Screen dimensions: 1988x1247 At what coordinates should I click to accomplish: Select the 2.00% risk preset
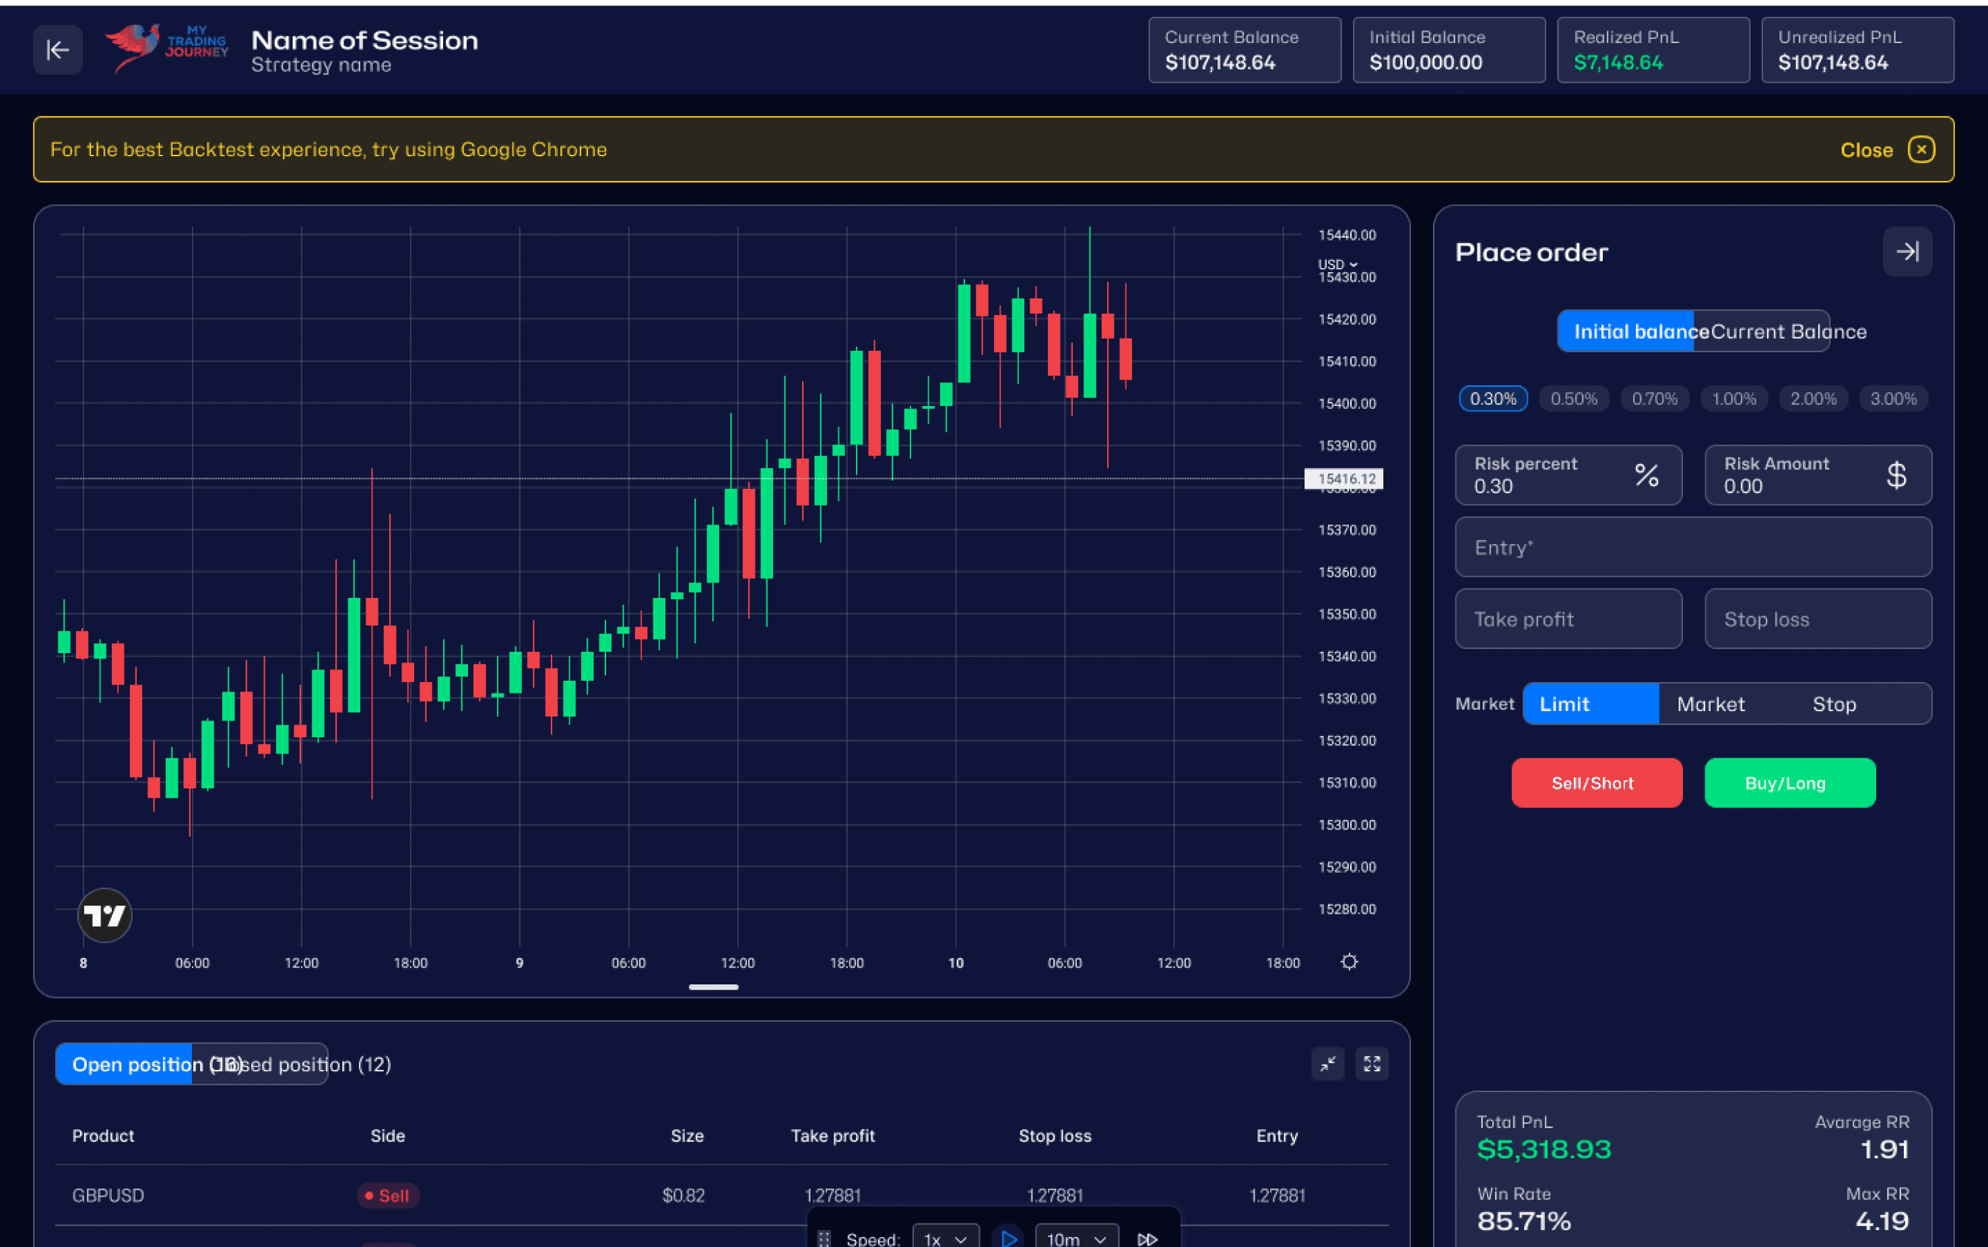coord(1813,399)
